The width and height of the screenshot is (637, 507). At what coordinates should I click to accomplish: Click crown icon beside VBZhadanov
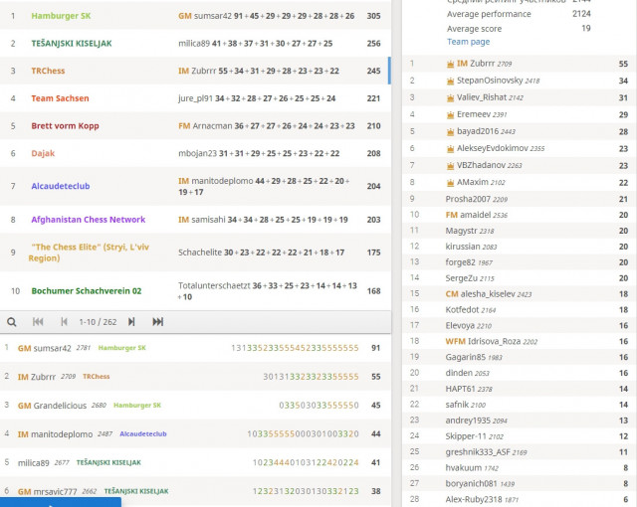coord(450,165)
